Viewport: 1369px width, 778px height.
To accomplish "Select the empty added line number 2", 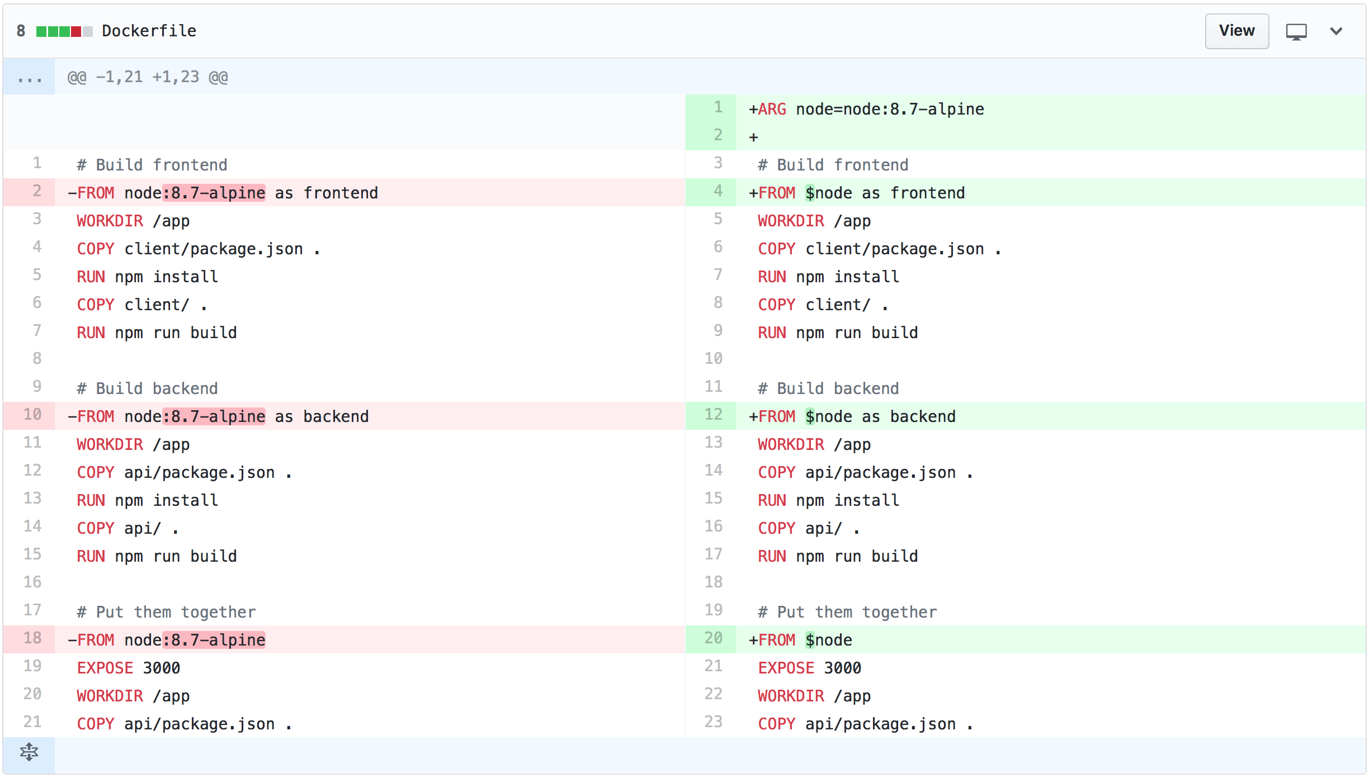I will pyautogui.click(x=711, y=136).
